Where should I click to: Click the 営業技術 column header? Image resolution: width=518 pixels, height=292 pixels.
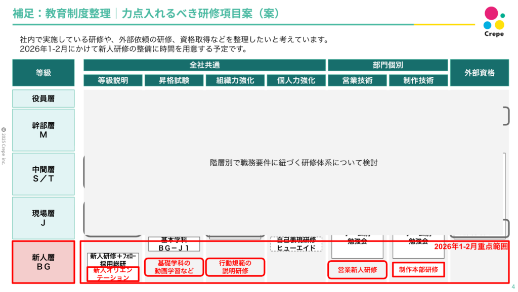358,80
